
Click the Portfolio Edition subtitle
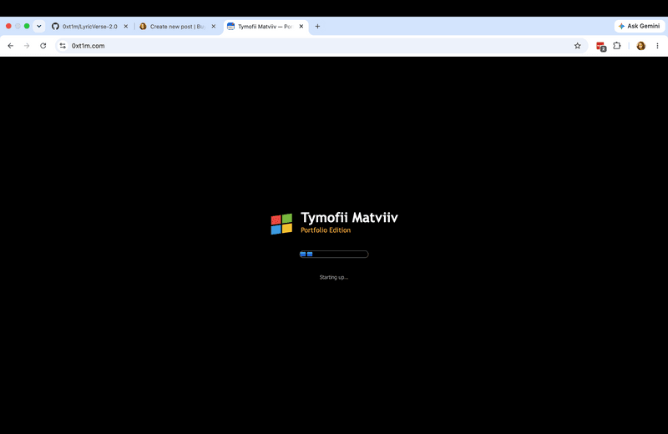click(x=326, y=230)
